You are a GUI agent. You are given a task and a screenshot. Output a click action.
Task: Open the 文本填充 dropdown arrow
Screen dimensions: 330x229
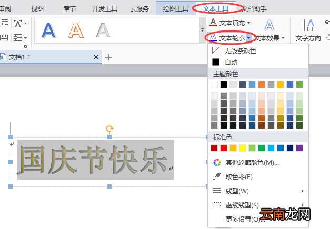pos(249,23)
